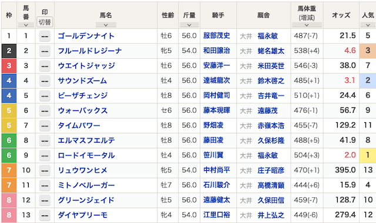
Task: Click odds value 2.0 for ロードイモータル
Action: (350, 155)
